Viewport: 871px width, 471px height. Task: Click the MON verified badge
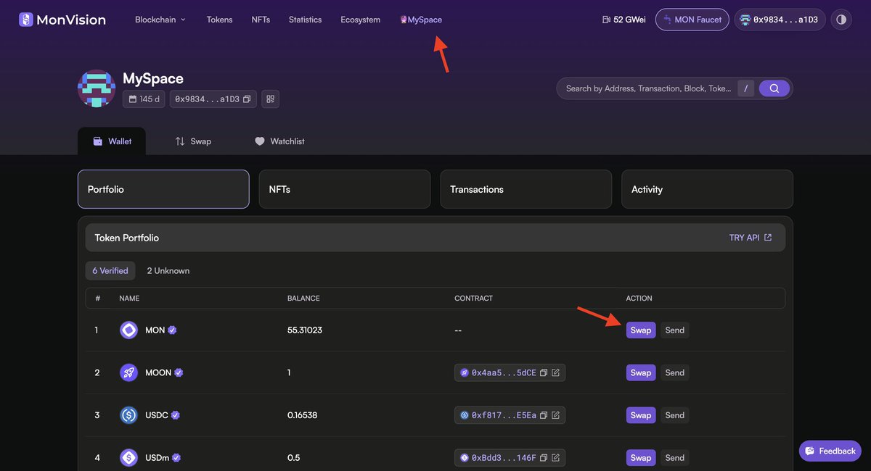172,330
